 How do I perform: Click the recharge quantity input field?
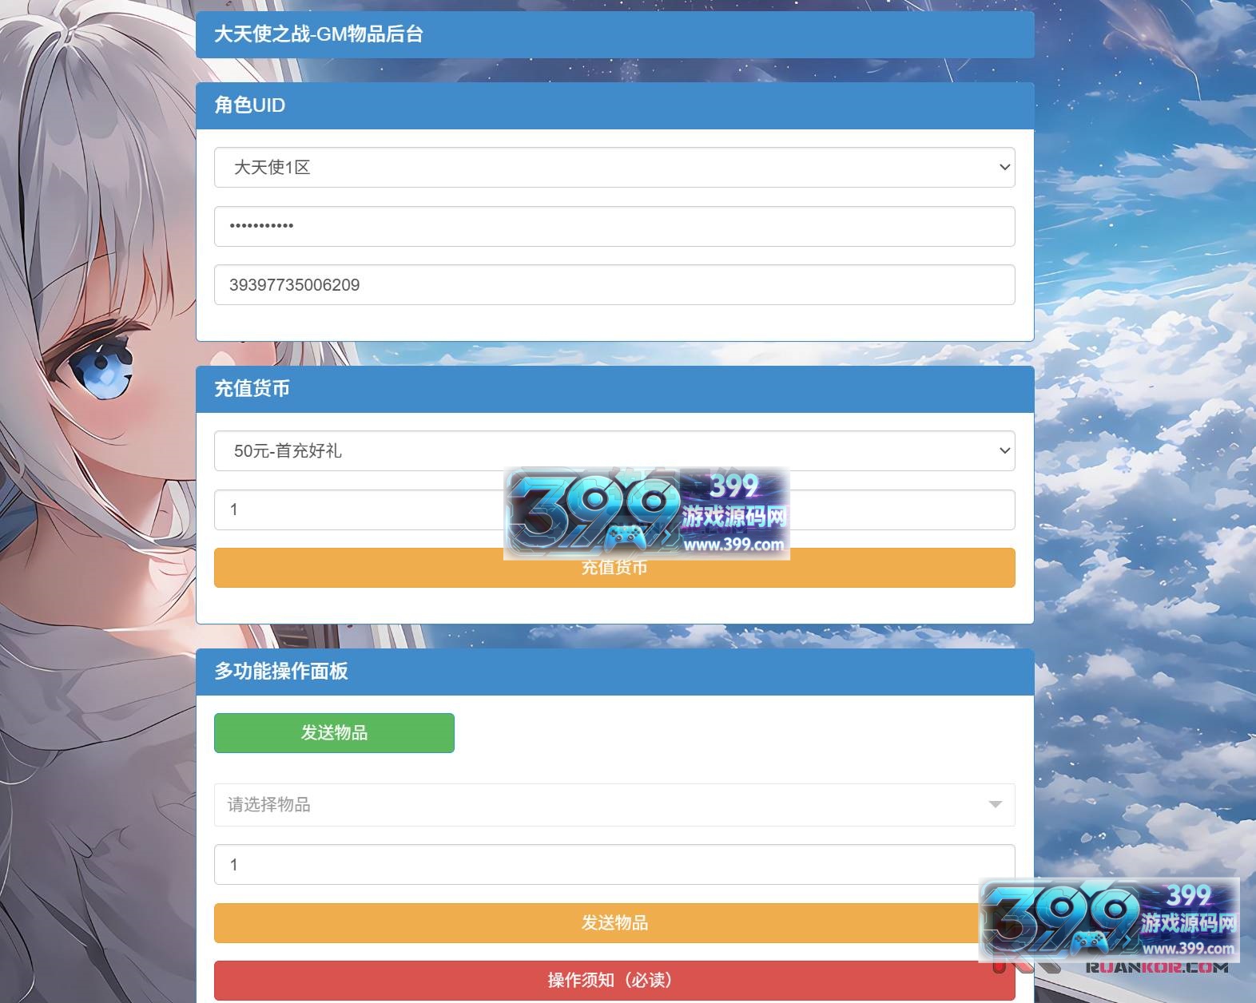(614, 509)
